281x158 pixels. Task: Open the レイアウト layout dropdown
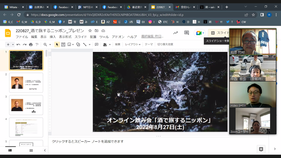(133, 44)
